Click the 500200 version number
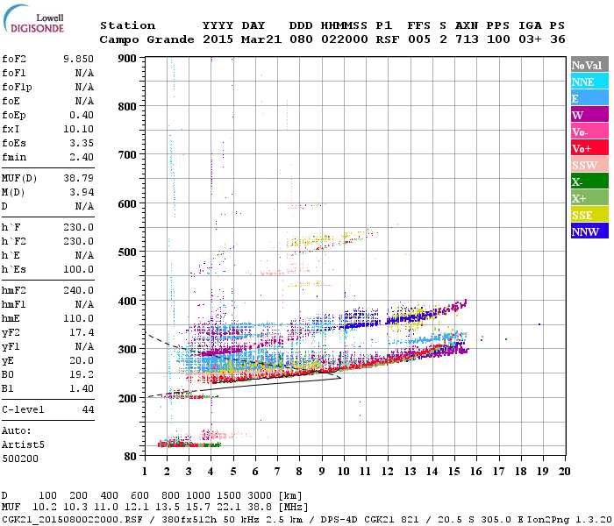 coord(20,458)
